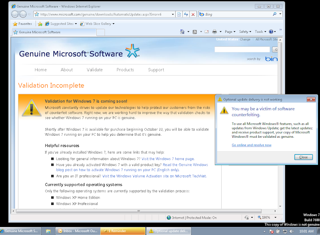Expand command bar overflow chevron

281,30
